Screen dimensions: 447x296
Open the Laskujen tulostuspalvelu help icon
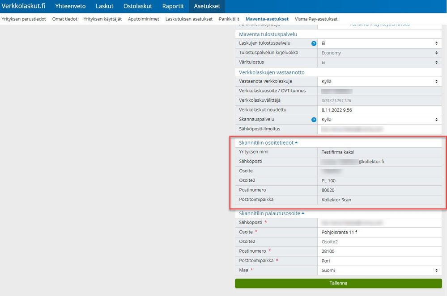click(314, 43)
